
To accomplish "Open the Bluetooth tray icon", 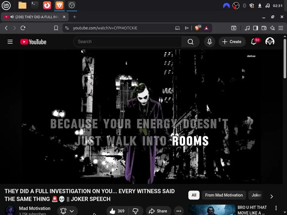I will pyautogui.click(x=244, y=6).
